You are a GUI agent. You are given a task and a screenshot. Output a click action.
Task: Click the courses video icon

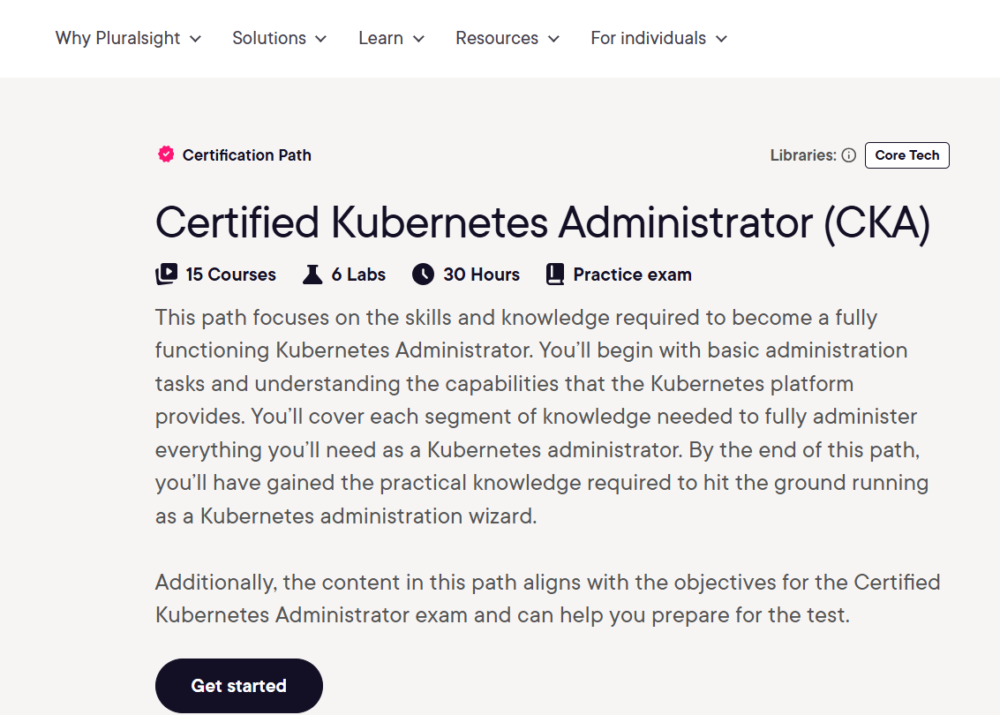click(x=167, y=275)
